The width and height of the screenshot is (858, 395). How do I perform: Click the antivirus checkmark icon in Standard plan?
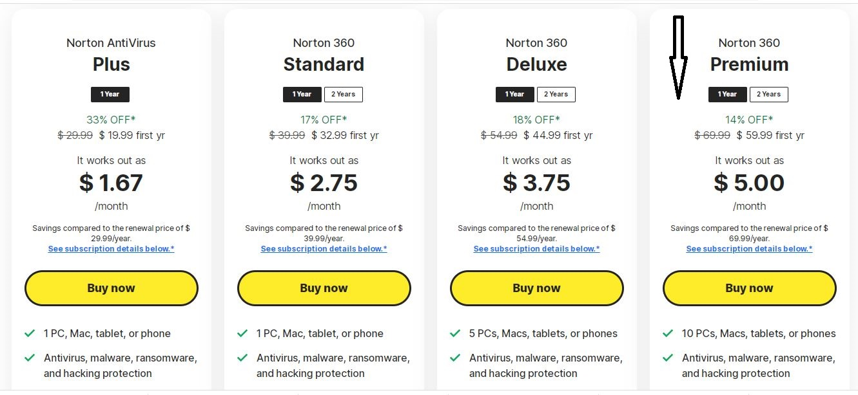pos(242,358)
